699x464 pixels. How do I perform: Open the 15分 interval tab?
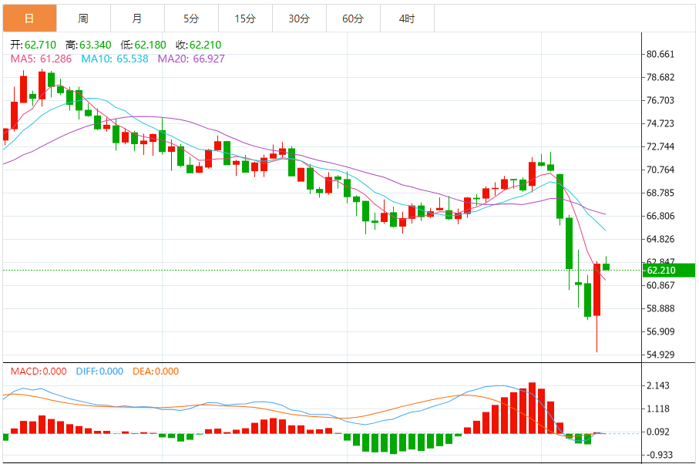[245, 18]
